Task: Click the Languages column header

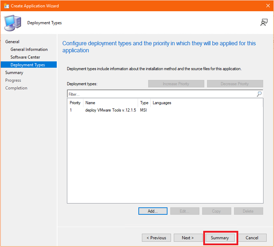Action: point(162,103)
